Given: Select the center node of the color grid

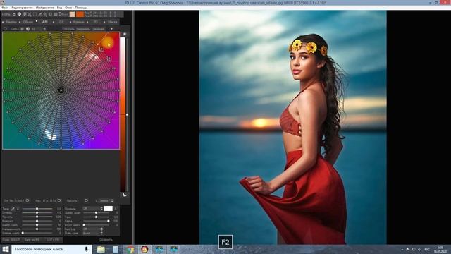Looking at the screenshot, I should pyautogui.click(x=61, y=90).
